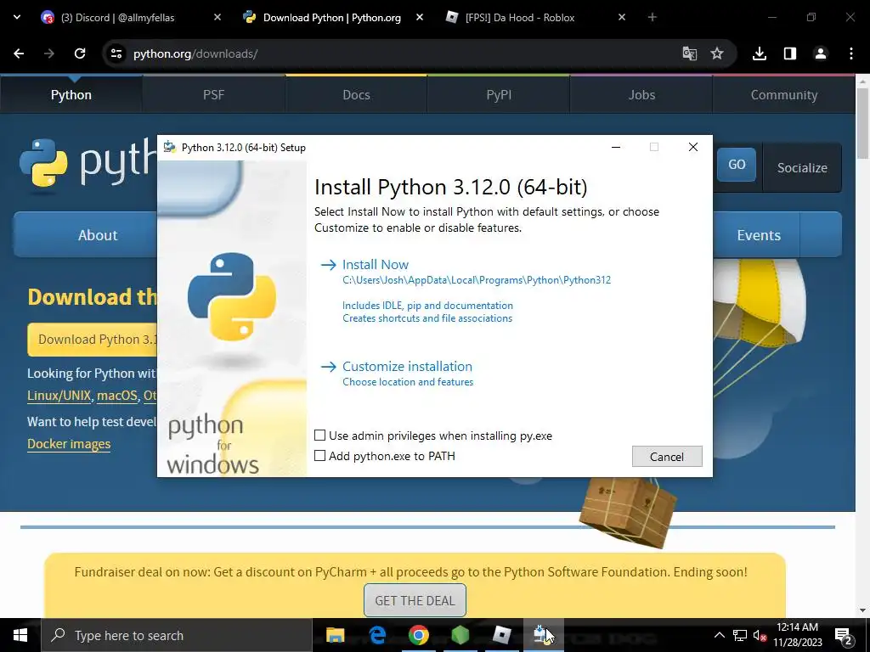Open the notification center icon

click(844, 636)
